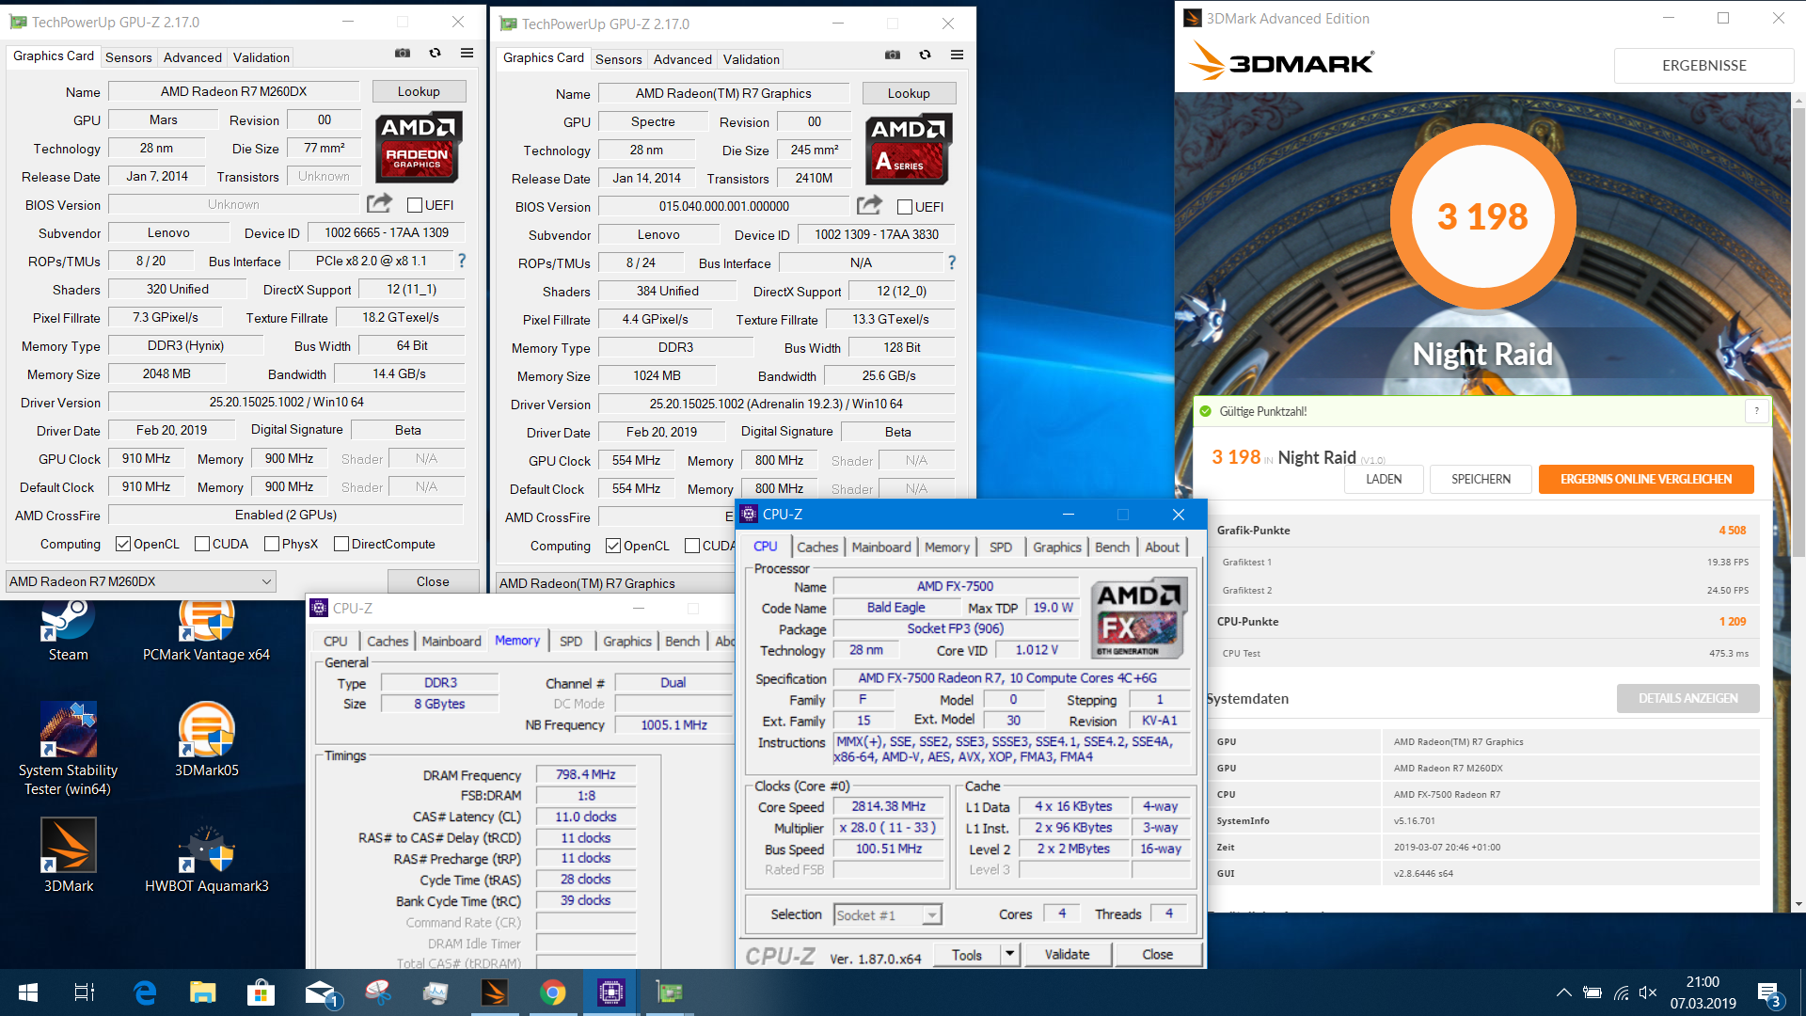
Task: Open GPU selector dropdown in right GPU-Z
Action: pos(615,583)
